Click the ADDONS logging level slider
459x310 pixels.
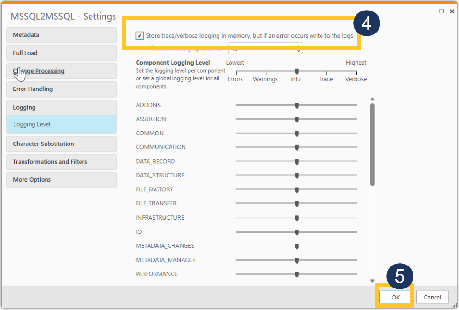[x=297, y=105]
